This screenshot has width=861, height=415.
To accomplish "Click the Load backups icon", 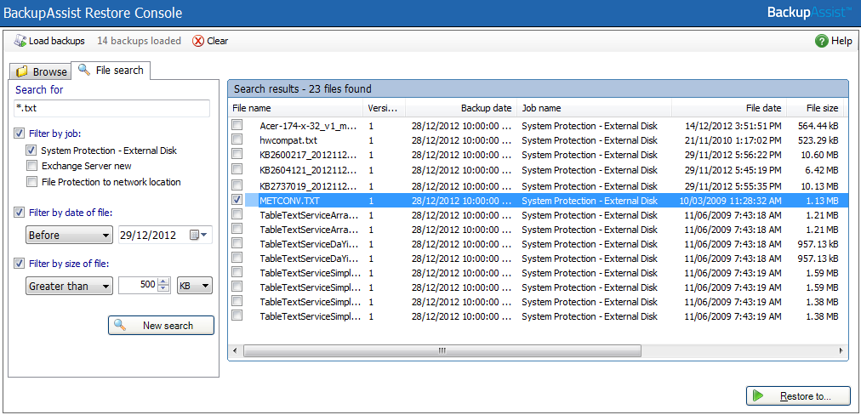I will [x=20, y=41].
